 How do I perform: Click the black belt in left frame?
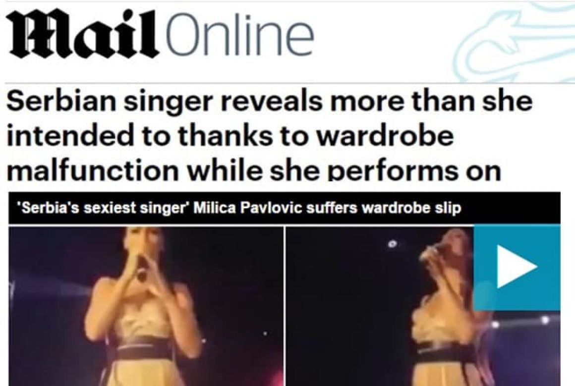click(x=146, y=351)
